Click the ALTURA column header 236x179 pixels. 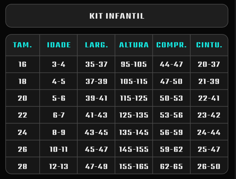pos(134,45)
